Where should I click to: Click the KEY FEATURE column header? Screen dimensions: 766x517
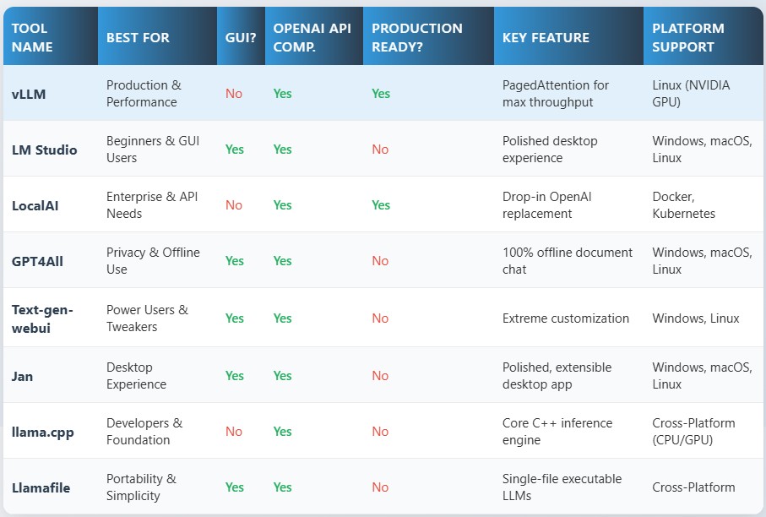pos(546,37)
